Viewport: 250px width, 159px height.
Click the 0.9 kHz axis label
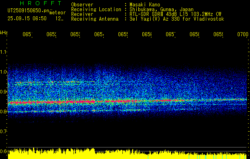3,92
